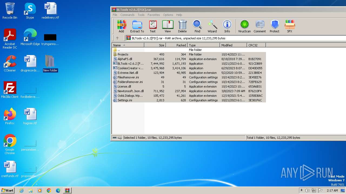346x194 pixels.
Task: Open the Favorites menu
Action: click(x=154, y=15)
